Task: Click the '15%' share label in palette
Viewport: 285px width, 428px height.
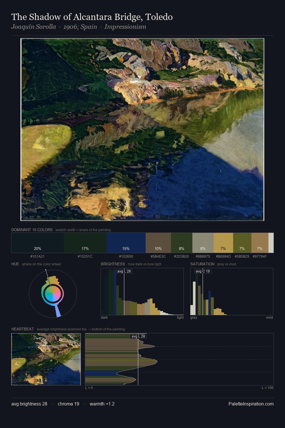Action: [126, 249]
